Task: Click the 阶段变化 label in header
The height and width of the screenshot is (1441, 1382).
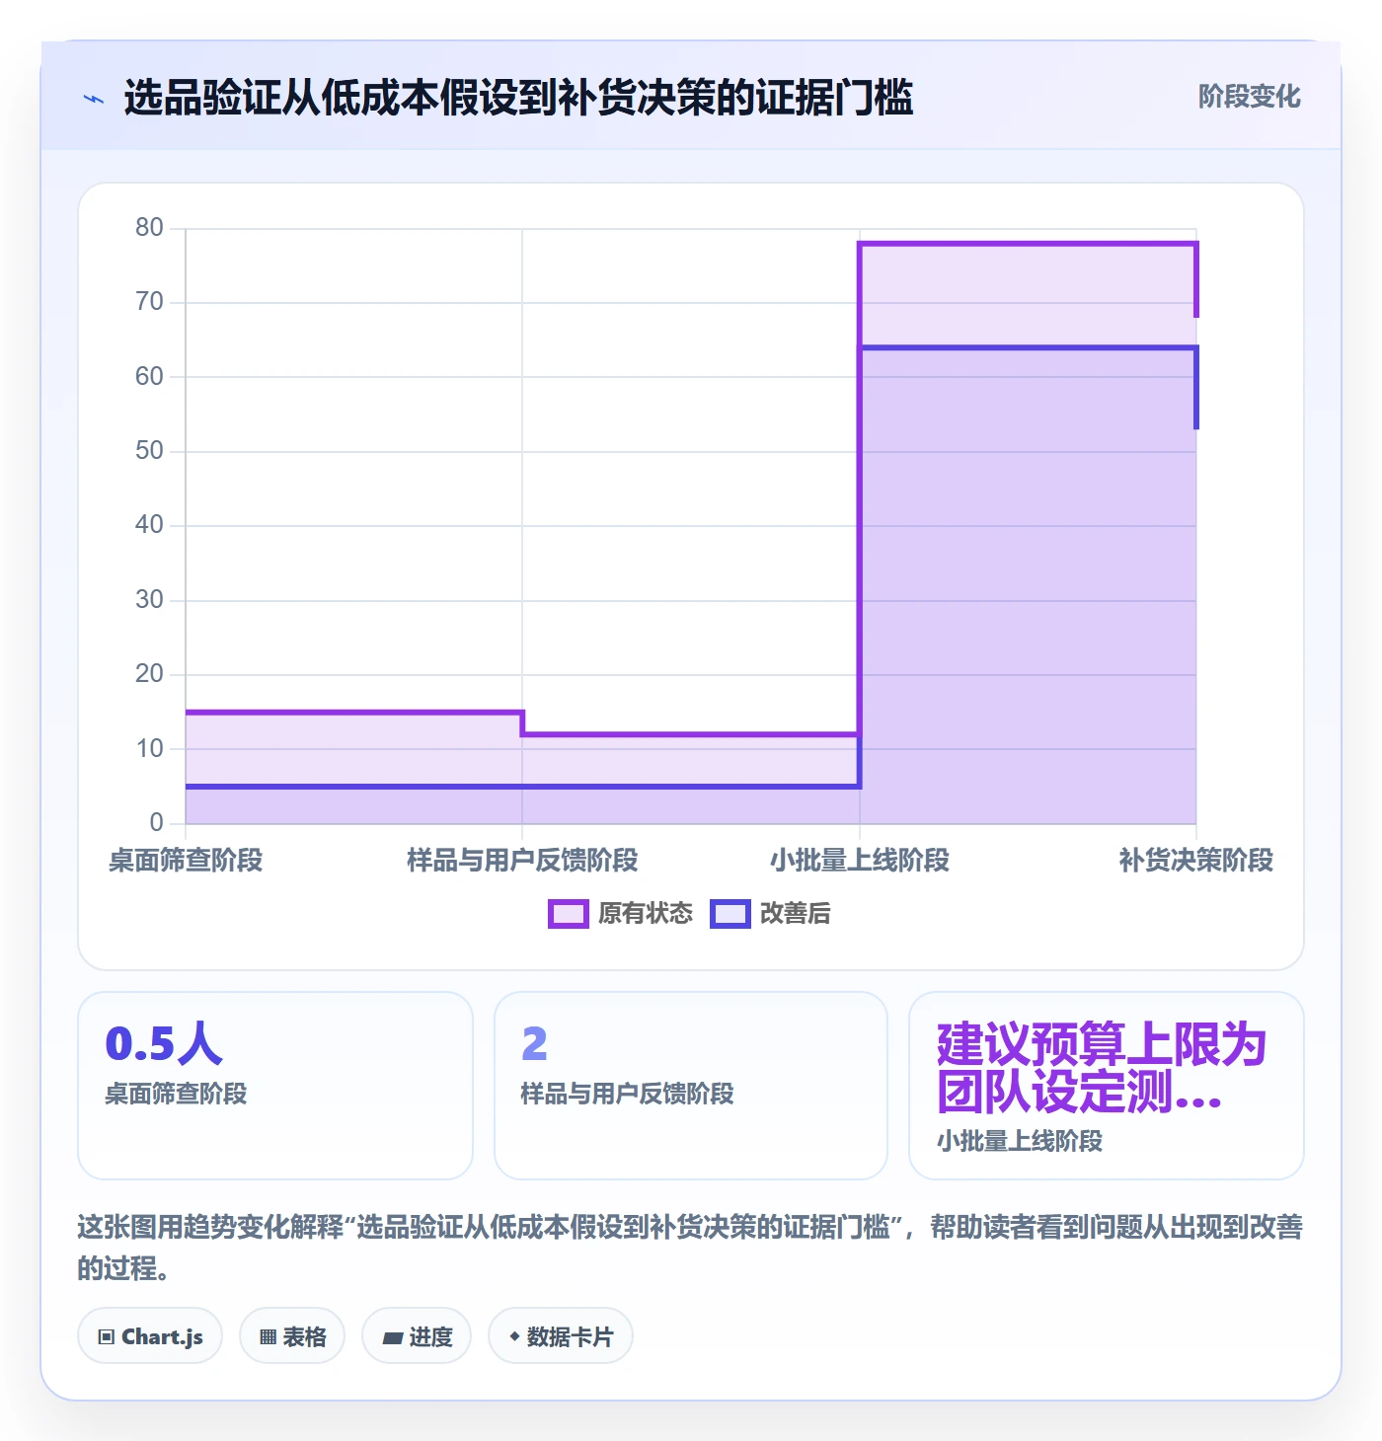Action: (1249, 97)
